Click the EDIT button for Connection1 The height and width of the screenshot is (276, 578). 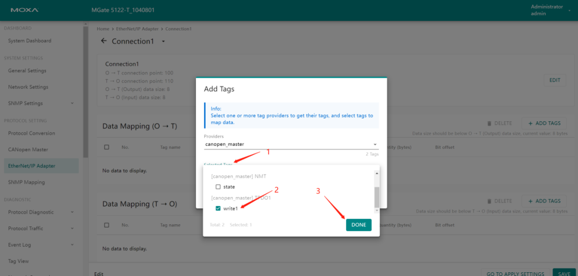tap(555, 80)
